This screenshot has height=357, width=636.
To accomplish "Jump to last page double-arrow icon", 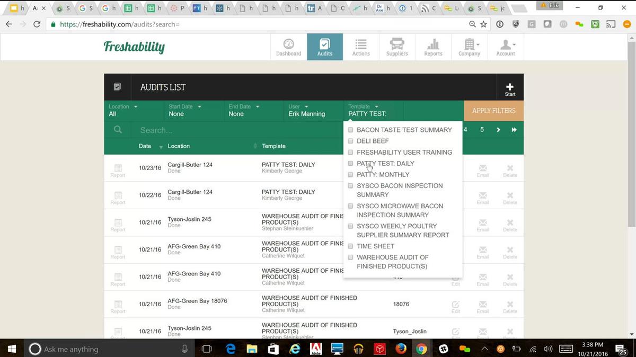I will [x=514, y=130].
